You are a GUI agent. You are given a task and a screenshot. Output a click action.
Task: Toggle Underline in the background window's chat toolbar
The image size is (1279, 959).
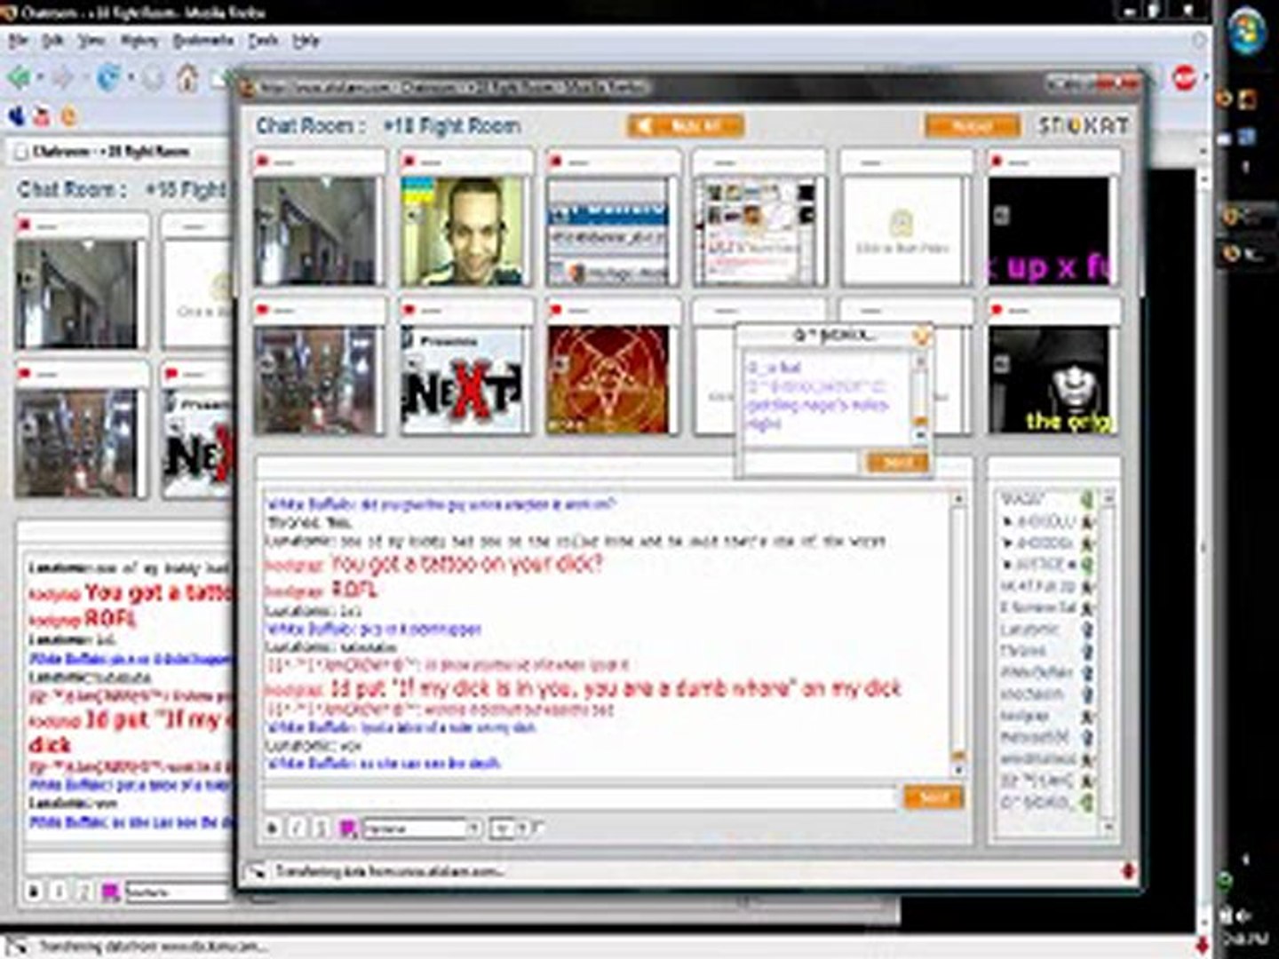click(84, 891)
